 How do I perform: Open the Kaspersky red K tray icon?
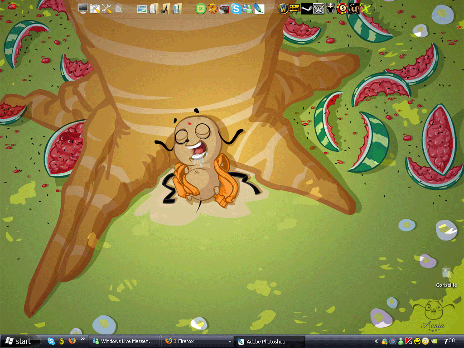(x=409, y=342)
